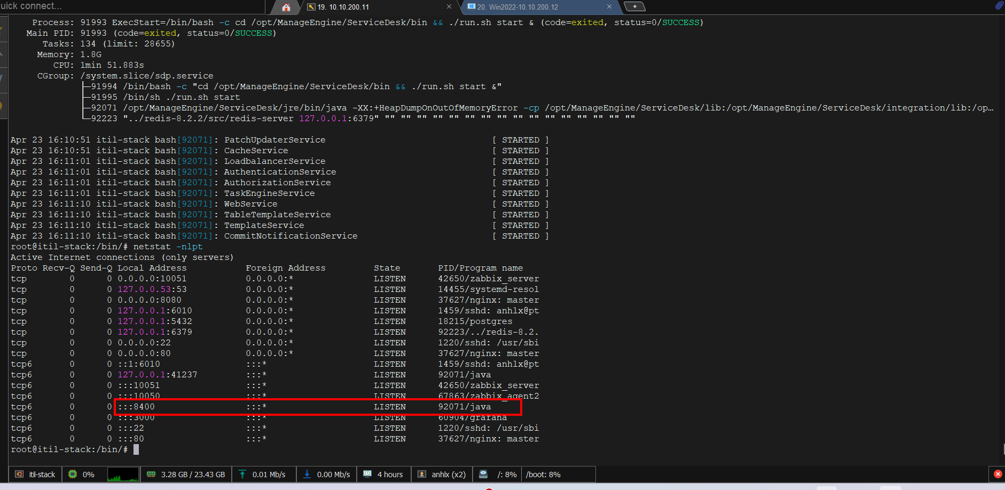Screen dimensions: 1005x490
Task: Click the paperclip attachment icon
Action: click(999, 6)
